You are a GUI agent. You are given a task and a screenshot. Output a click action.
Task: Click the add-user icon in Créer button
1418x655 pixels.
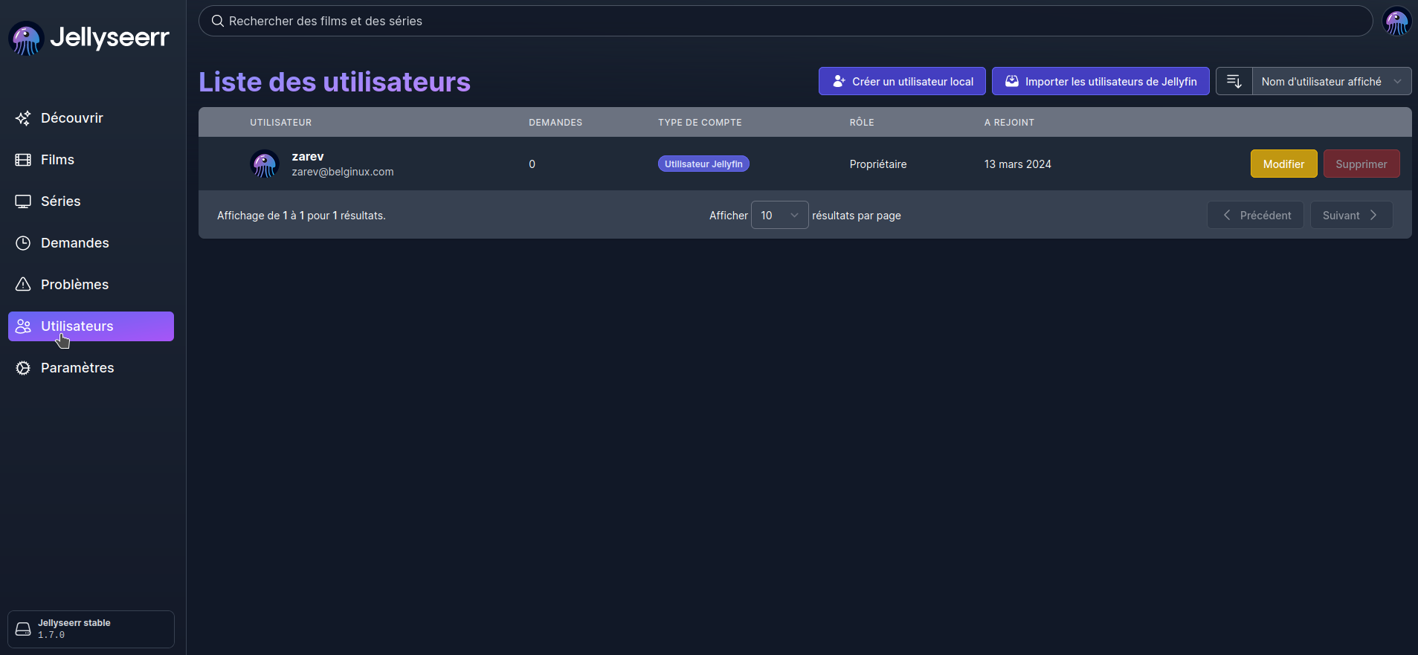tap(839, 81)
